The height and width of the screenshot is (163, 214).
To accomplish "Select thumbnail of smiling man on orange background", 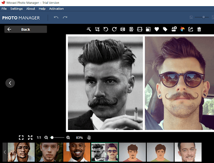I will [x=77, y=152].
